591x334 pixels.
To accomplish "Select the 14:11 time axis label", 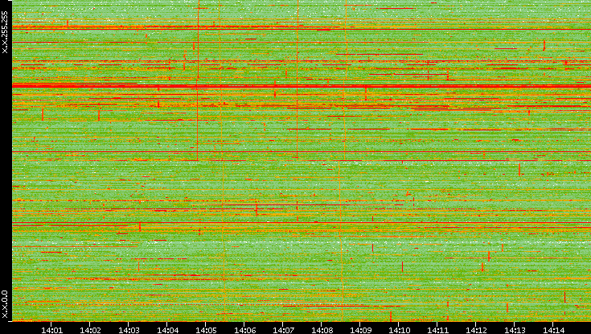I will 437,330.
